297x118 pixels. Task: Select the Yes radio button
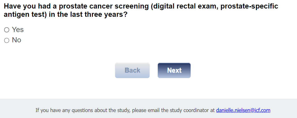pos(7,30)
